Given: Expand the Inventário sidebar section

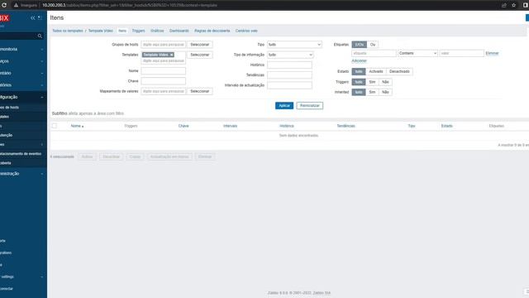Looking at the screenshot, I should tap(22, 74).
